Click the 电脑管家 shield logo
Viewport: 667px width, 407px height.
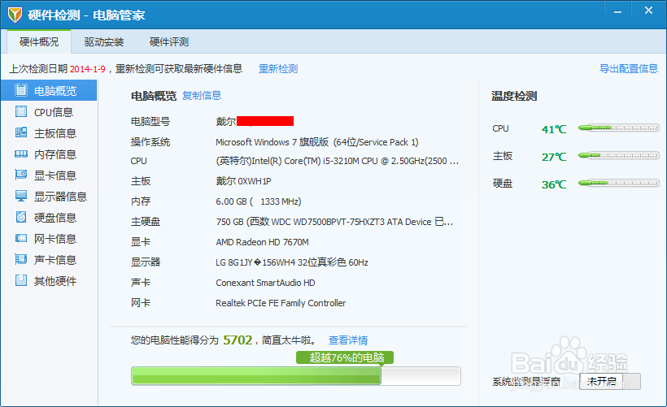click(15, 15)
